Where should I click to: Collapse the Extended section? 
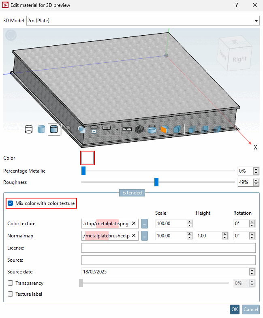(x=132, y=193)
